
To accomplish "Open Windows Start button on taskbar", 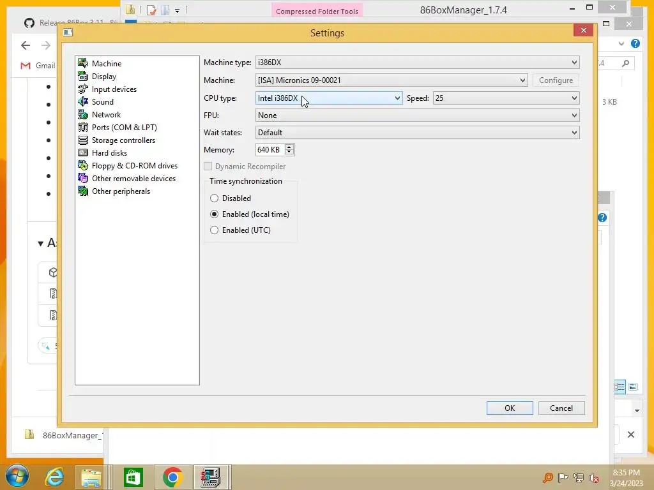I will (17, 477).
